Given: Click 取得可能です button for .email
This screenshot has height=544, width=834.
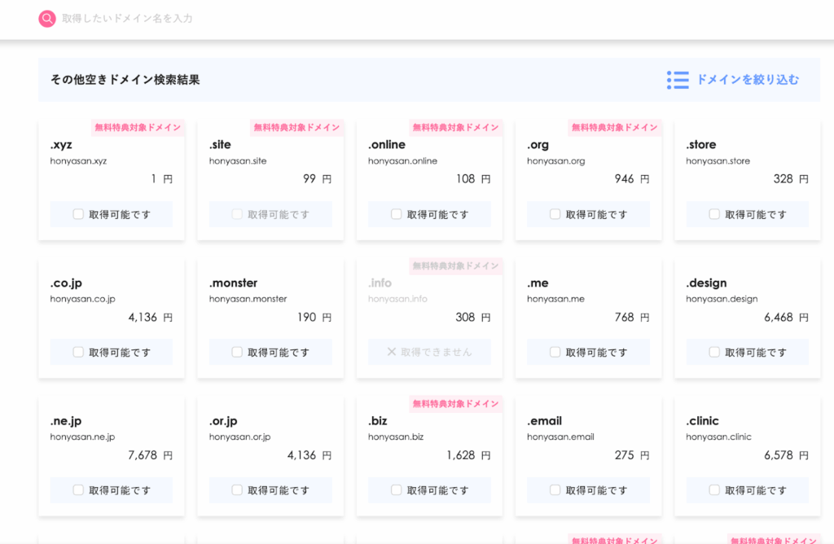Looking at the screenshot, I should (x=588, y=490).
